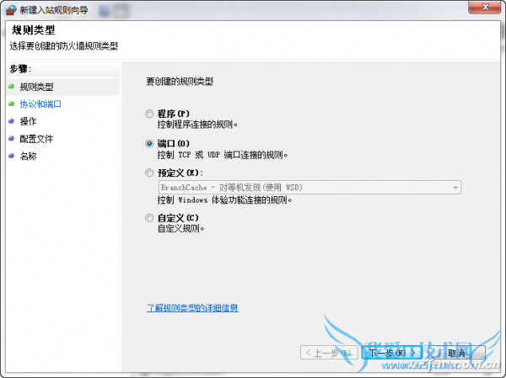Click the text 自定义规则。
Viewport: 506px width, 378px height.
(x=181, y=229)
